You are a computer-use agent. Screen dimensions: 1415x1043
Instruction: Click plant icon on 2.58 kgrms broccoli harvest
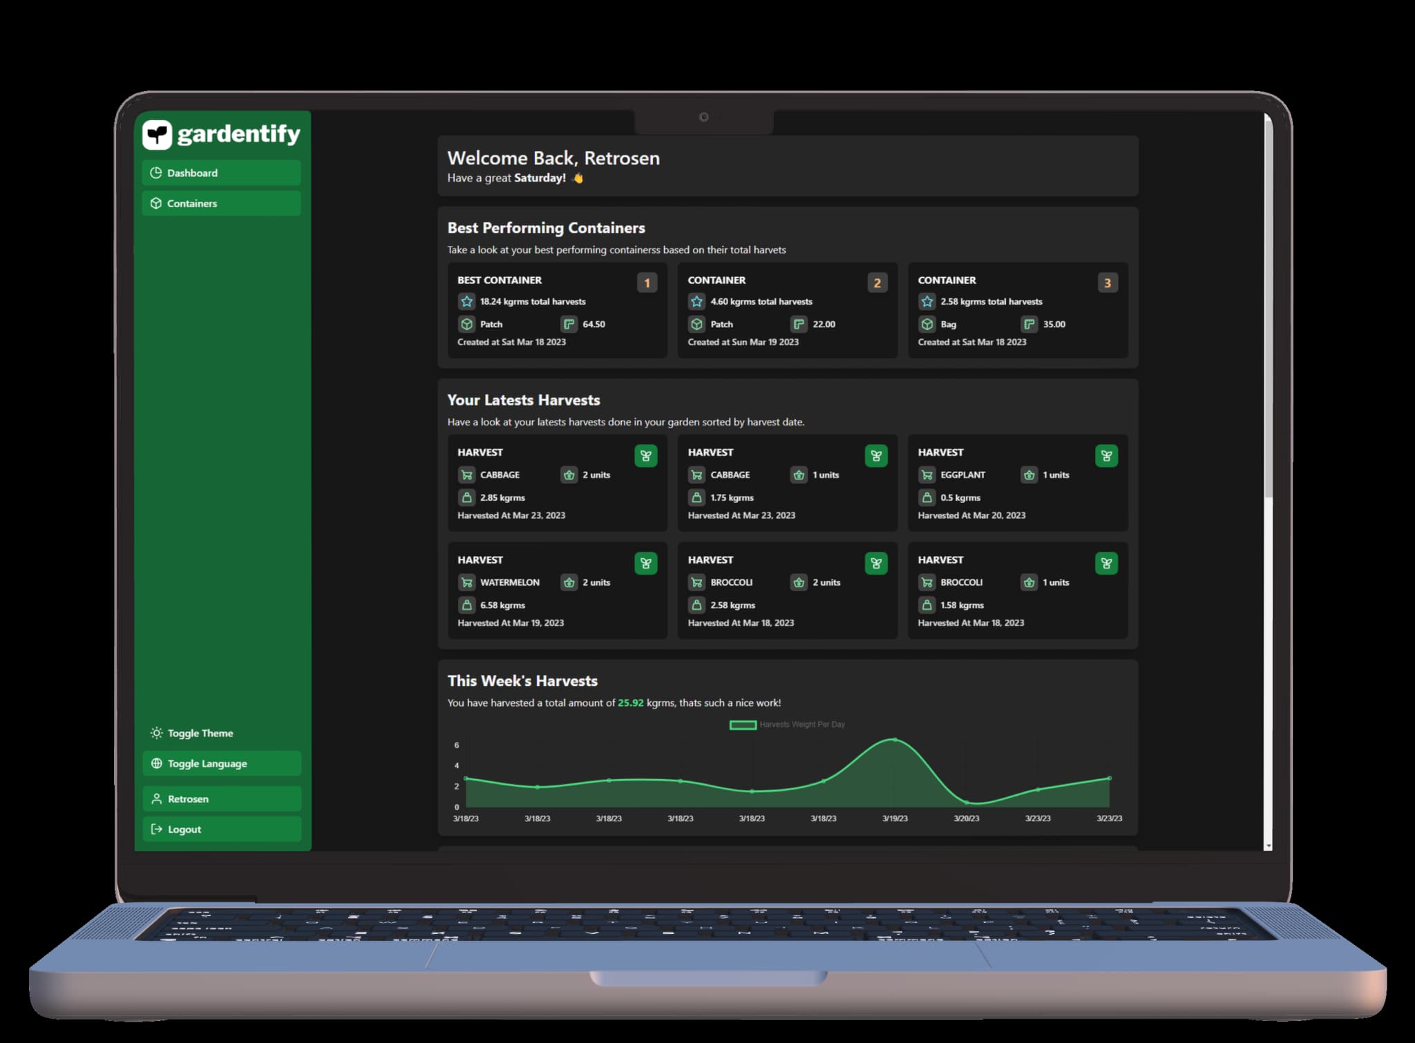coord(876,564)
